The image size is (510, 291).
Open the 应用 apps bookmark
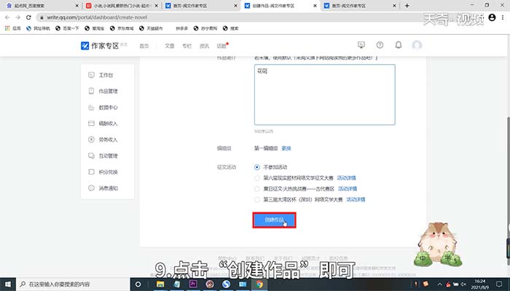(x=12, y=28)
